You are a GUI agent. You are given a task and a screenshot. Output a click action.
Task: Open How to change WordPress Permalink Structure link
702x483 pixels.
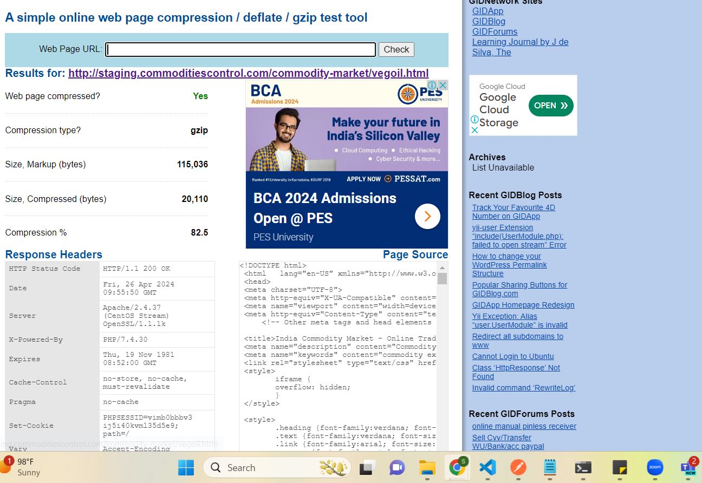[x=509, y=265]
